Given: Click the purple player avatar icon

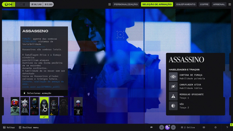Looking at the screenshot, I should click(167, 127).
